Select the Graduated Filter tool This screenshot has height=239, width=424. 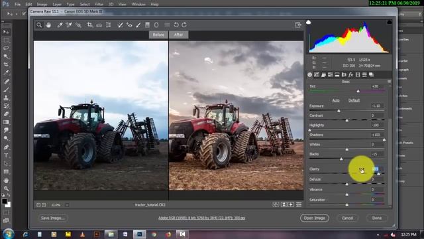147,25
